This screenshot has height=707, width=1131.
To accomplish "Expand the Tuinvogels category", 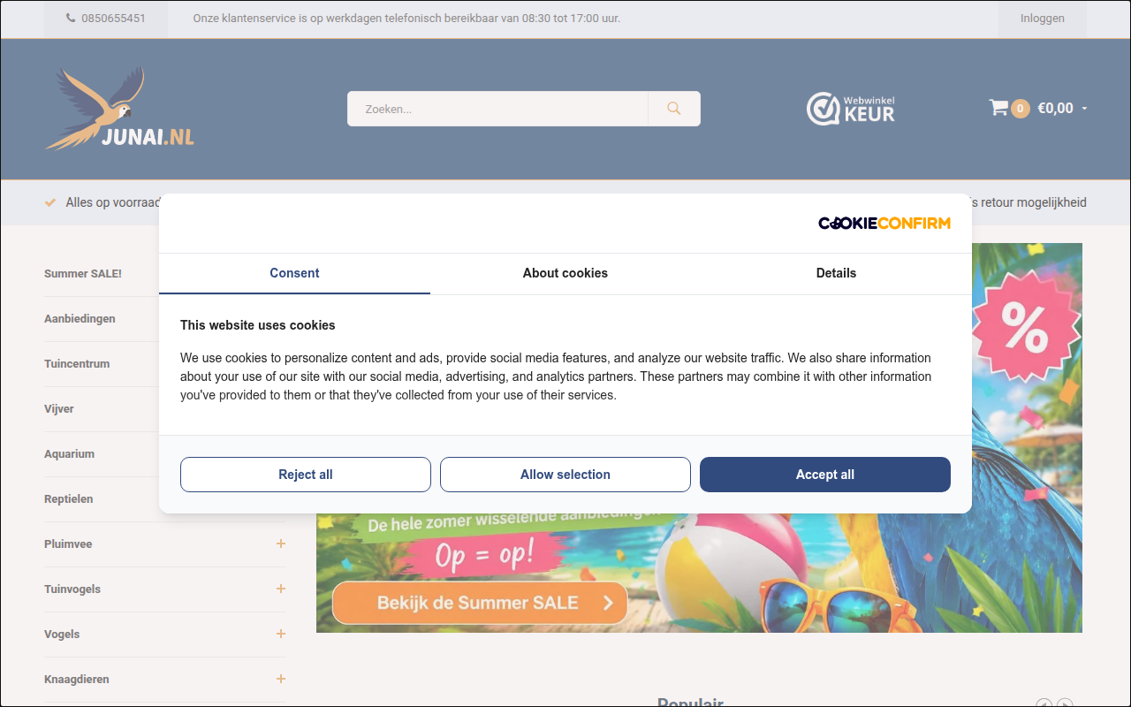I will pyautogui.click(x=281, y=589).
